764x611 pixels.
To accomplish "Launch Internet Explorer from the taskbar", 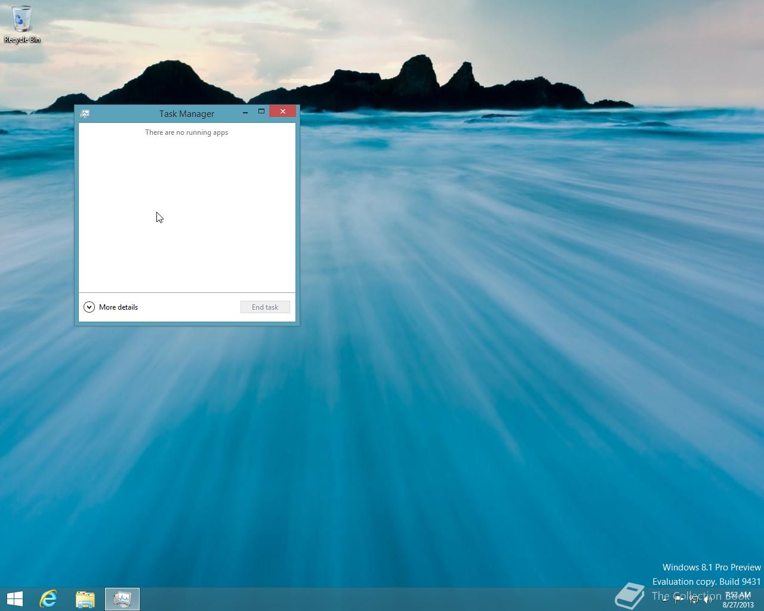I will 48,599.
